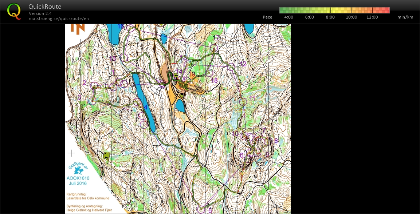Click control number 12 on map
The width and height of the screenshot is (420, 214).
pyautogui.click(x=243, y=64)
